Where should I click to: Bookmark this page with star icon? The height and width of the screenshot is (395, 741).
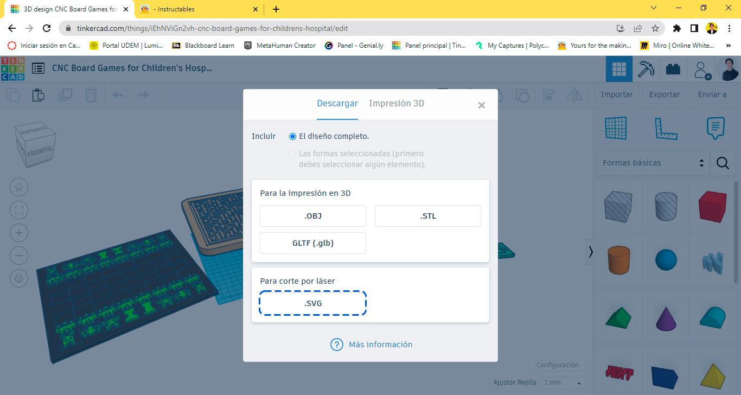tap(655, 28)
